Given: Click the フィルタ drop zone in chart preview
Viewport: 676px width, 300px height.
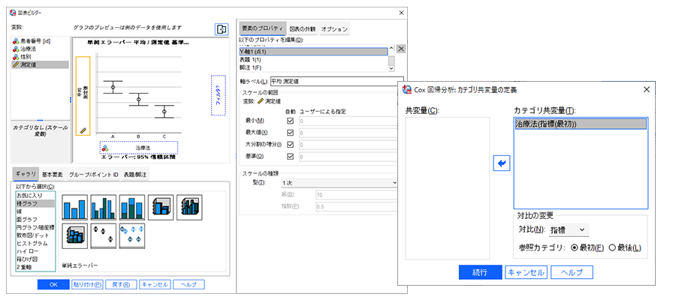Looking at the screenshot, I should coord(219,95).
